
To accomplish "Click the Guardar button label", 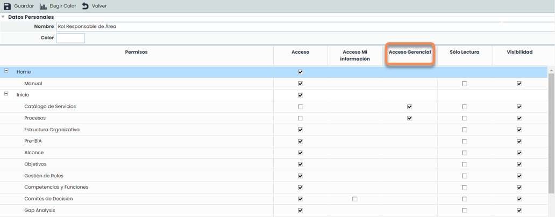I will click(x=24, y=6).
